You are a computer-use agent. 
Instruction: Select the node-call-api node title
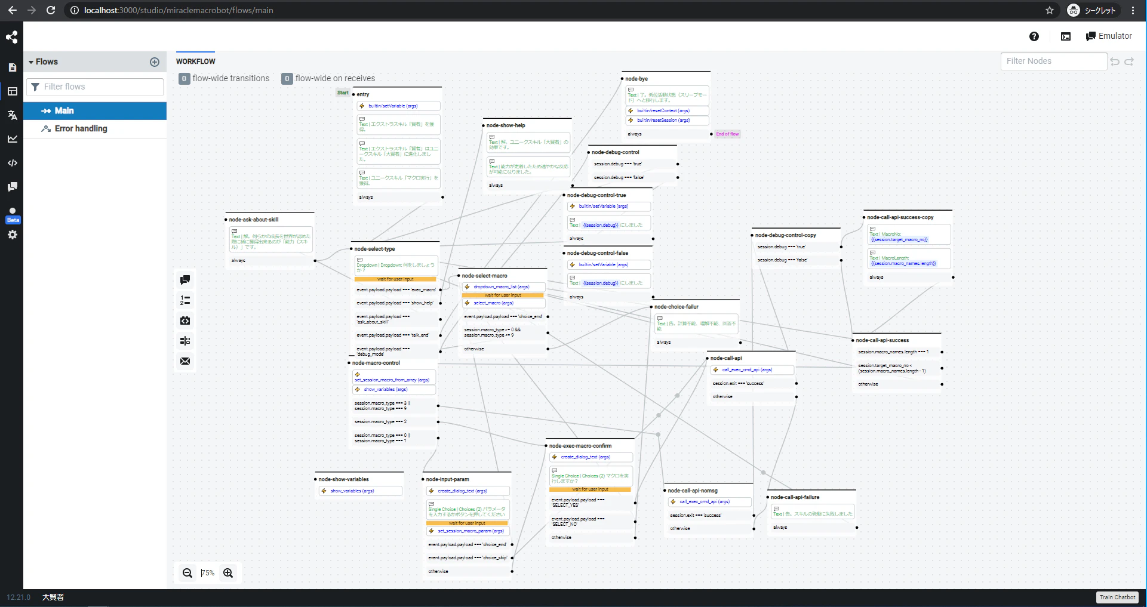click(x=726, y=358)
